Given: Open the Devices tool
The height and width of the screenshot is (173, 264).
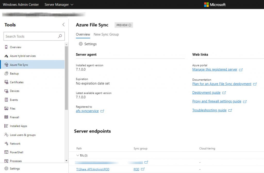Looking at the screenshot, I should point(14,91).
